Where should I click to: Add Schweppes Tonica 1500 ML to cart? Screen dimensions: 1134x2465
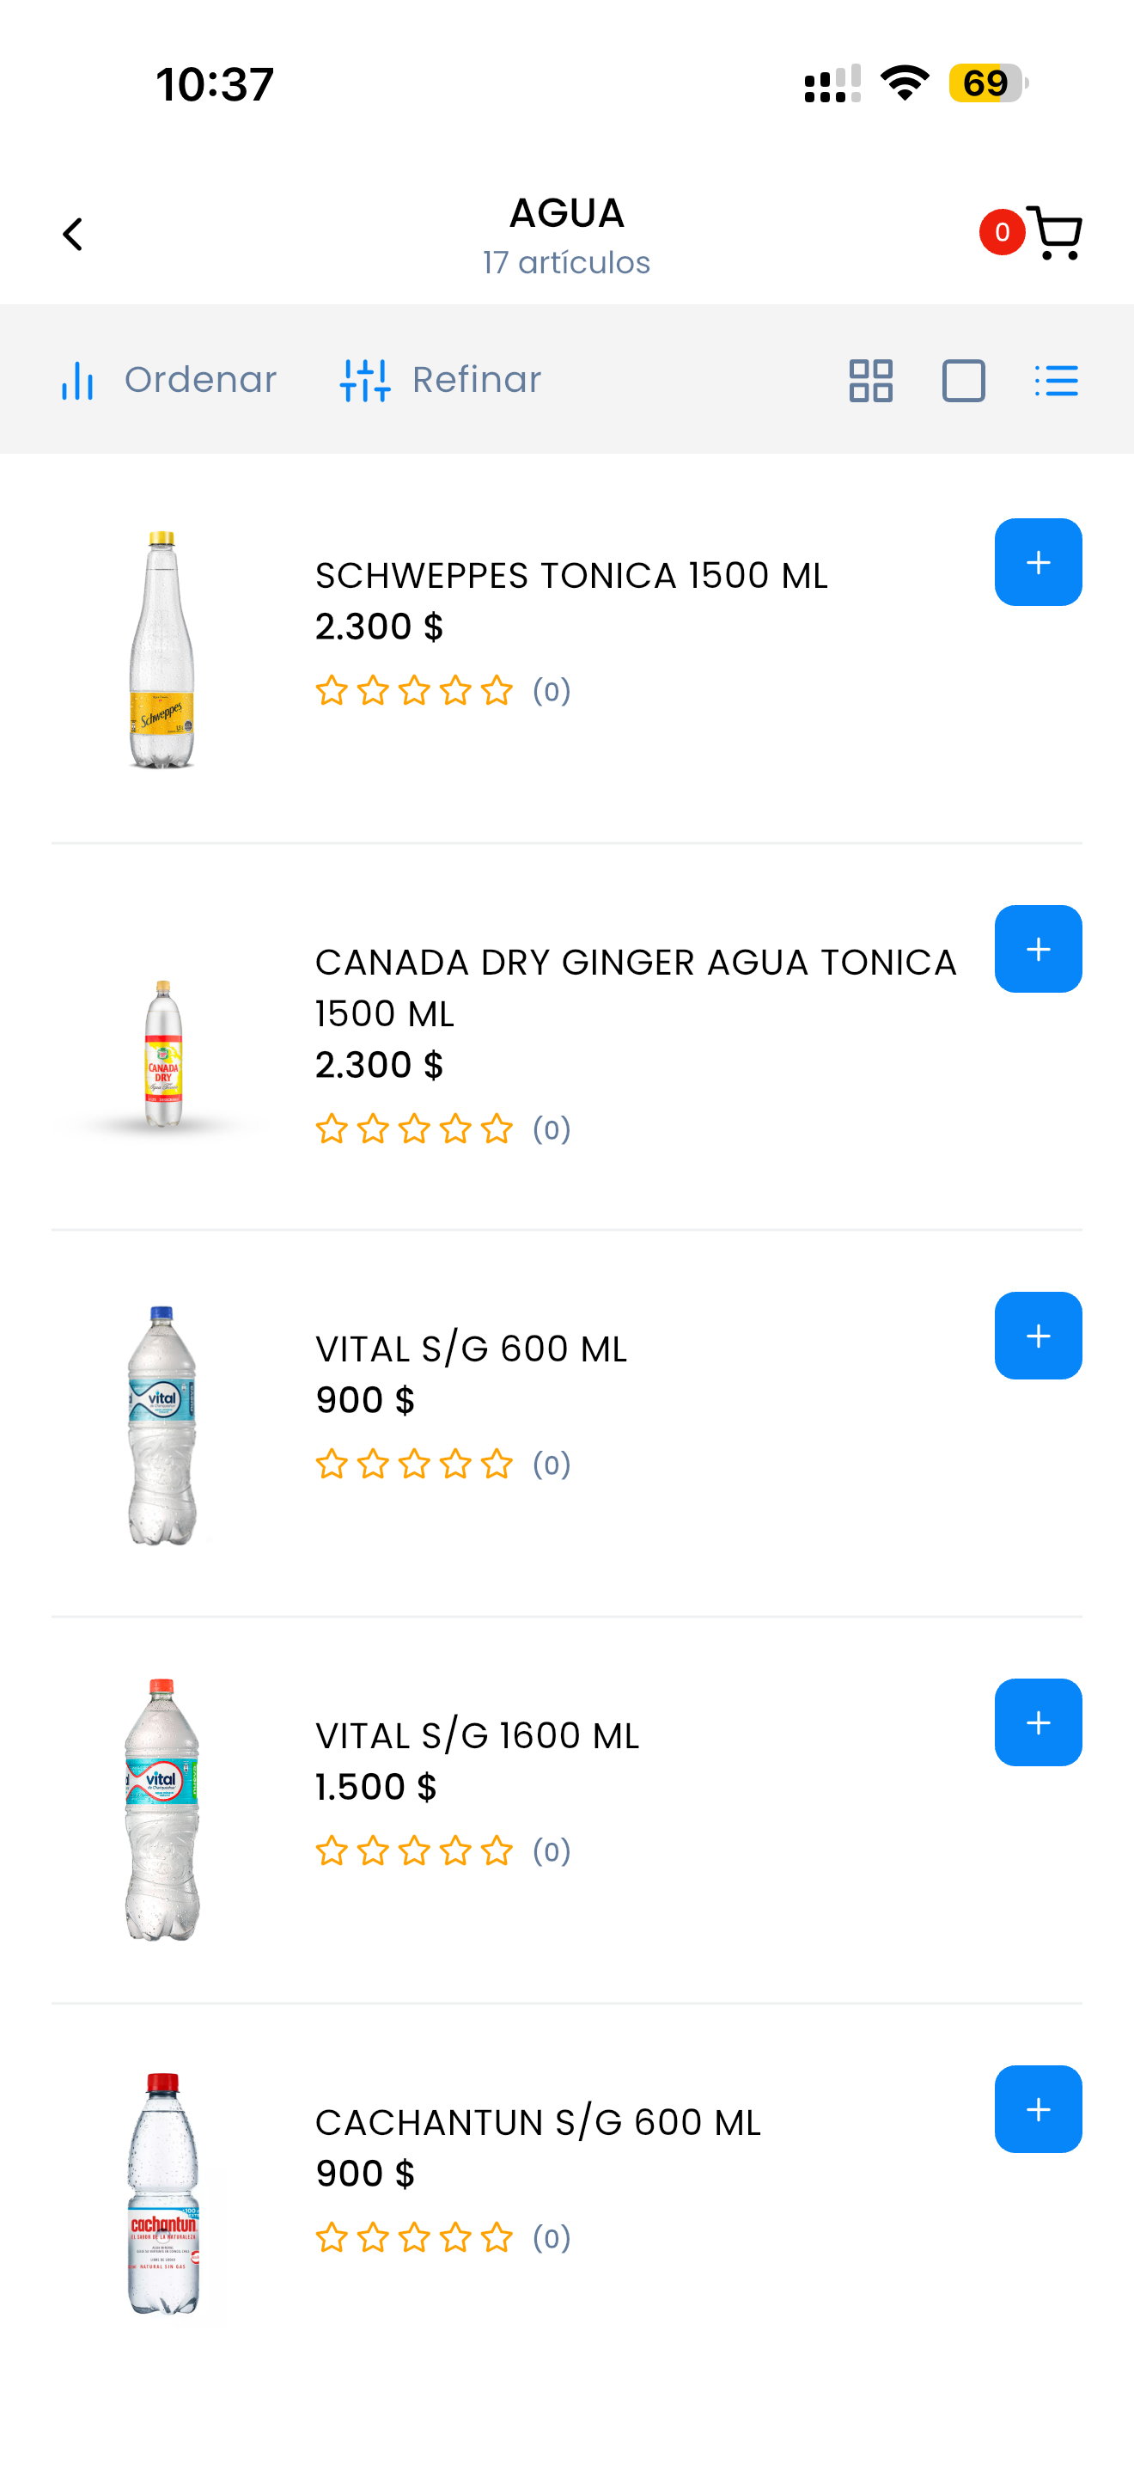(1038, 563)
